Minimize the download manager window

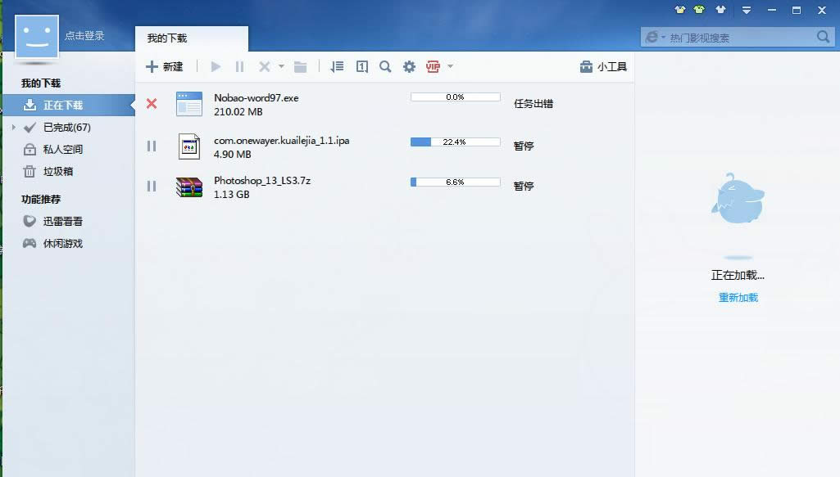pos(771,10)
